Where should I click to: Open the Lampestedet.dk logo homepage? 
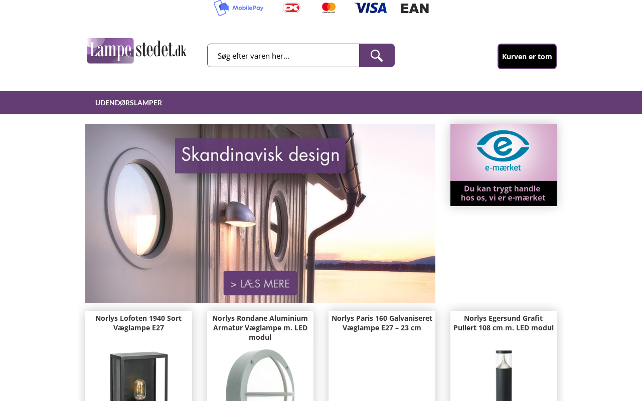point(136,51)
